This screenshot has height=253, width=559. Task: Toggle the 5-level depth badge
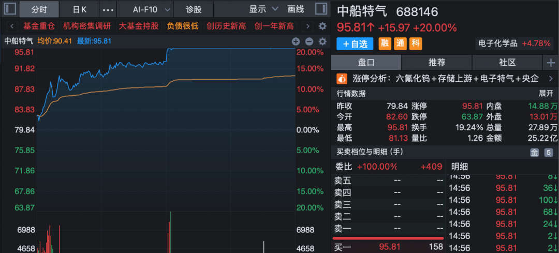coord(548,153)
